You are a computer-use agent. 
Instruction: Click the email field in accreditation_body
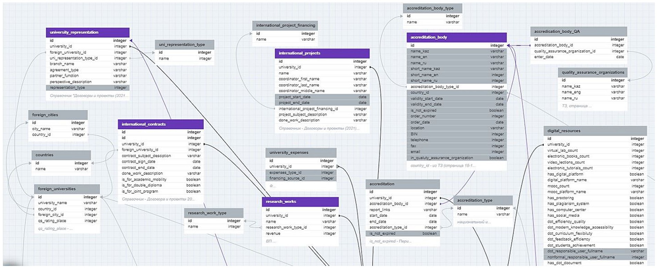457,152
